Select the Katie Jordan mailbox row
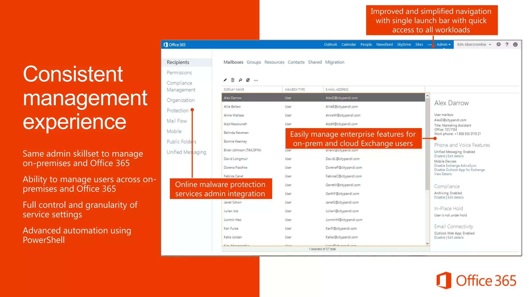 tap(323, 237)
